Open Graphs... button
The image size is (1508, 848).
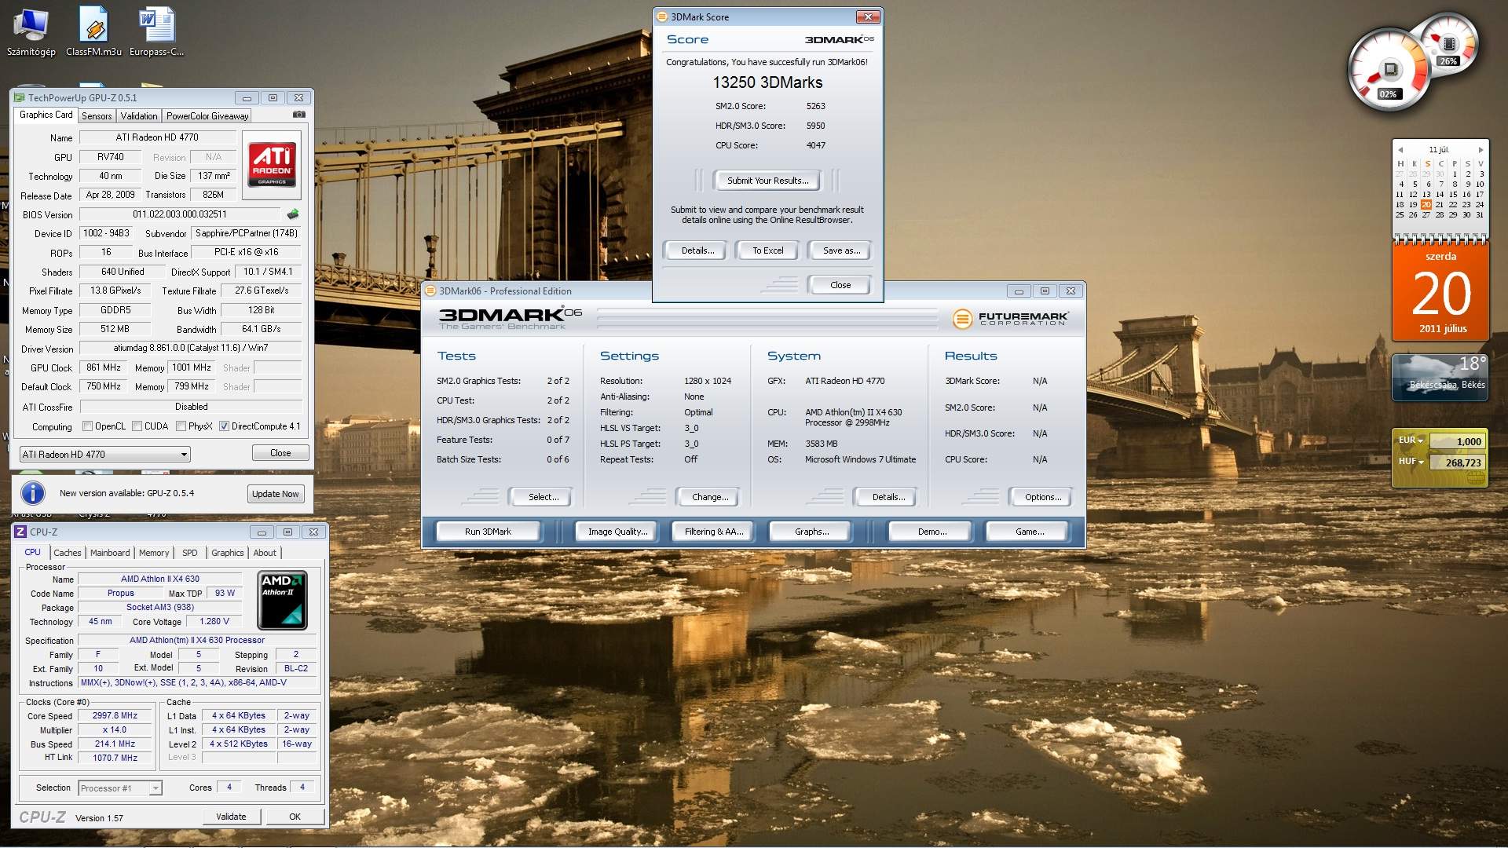point(811,532)
